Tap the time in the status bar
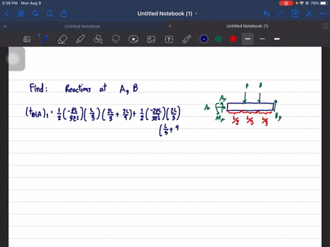 10,3
